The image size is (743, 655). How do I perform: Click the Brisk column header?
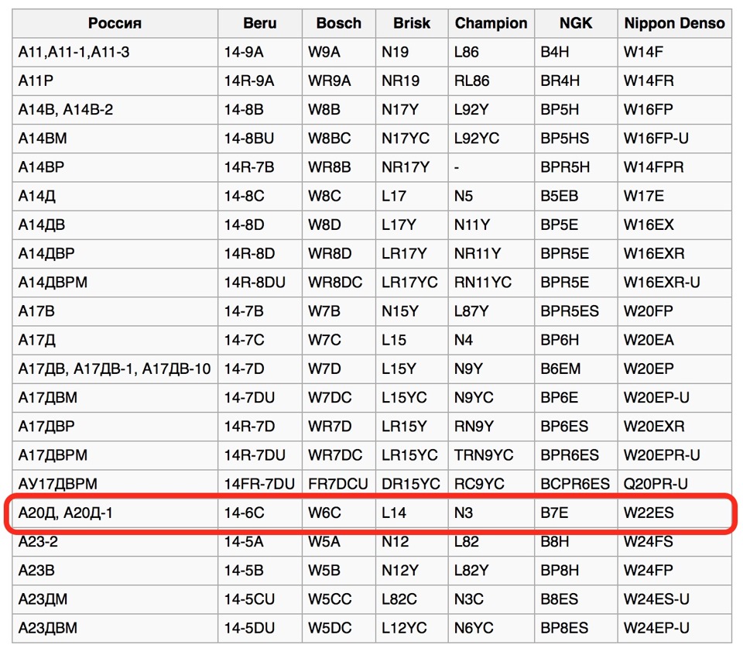coord(412,23)
